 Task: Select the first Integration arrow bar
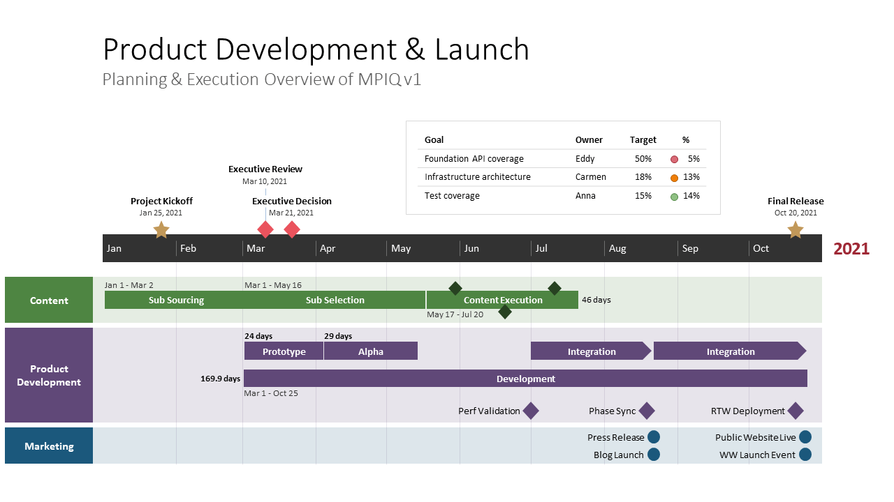(590, 351)
